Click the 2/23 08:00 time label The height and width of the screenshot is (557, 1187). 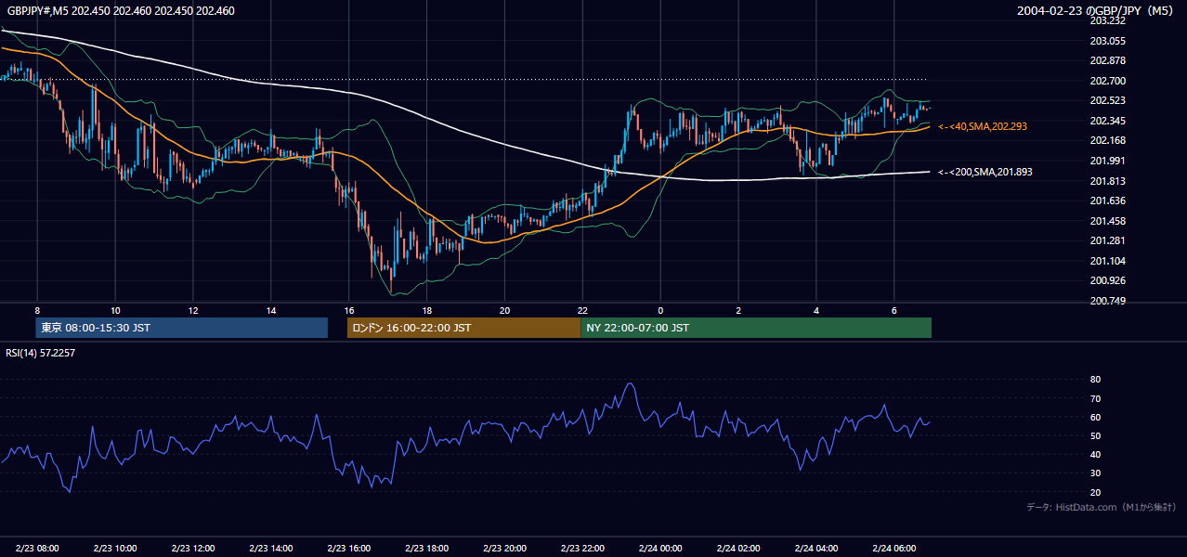37,549
